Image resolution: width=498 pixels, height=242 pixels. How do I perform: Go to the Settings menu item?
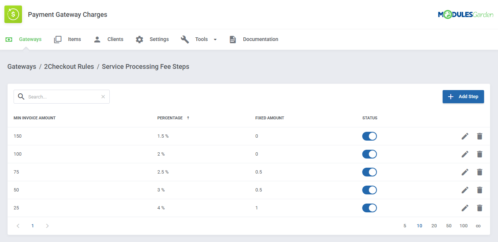tap(159, 39)
